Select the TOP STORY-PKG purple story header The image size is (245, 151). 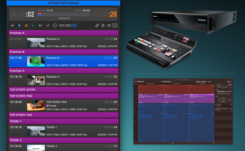(x=63, y=96)
